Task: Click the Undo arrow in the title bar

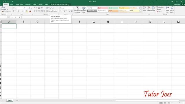Action: point(3,1)
